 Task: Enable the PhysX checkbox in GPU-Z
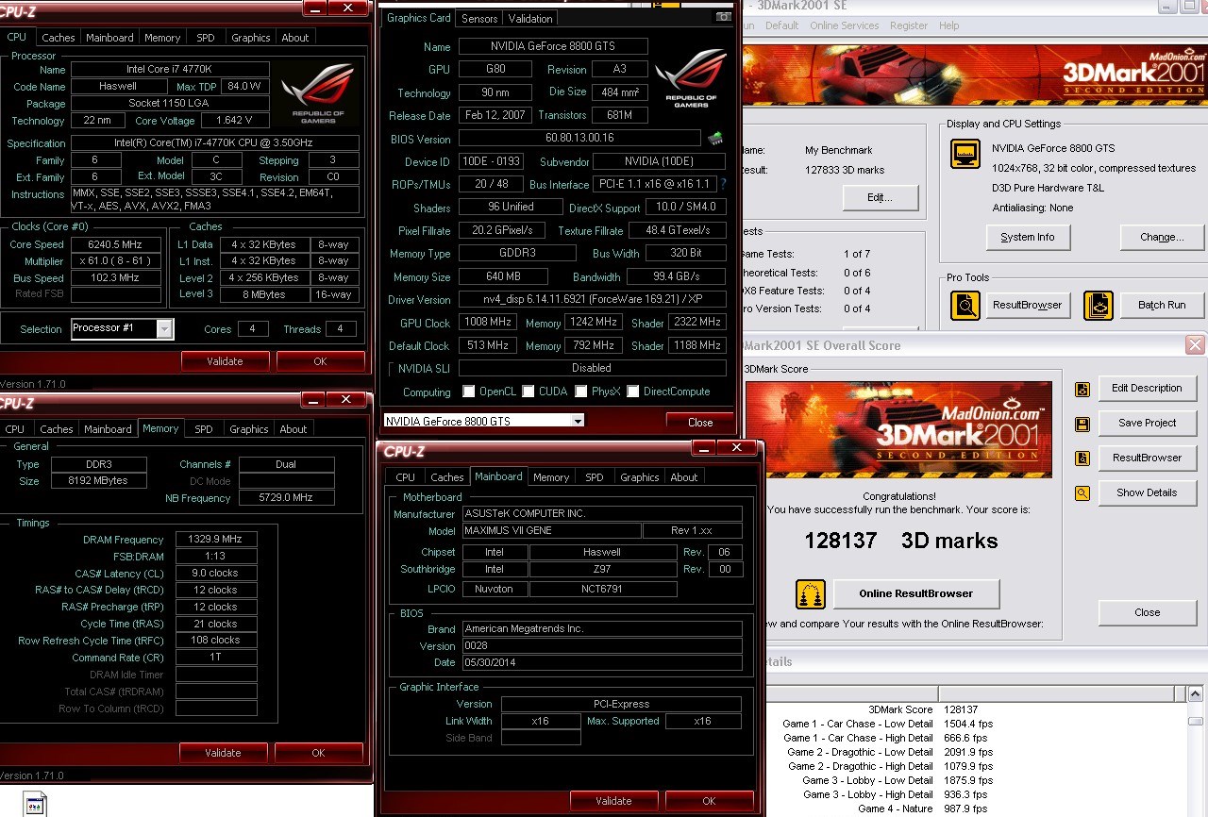[x=581, y=392]
